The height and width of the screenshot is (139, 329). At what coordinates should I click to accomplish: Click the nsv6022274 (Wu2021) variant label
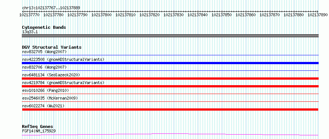[x=43, y=106]
